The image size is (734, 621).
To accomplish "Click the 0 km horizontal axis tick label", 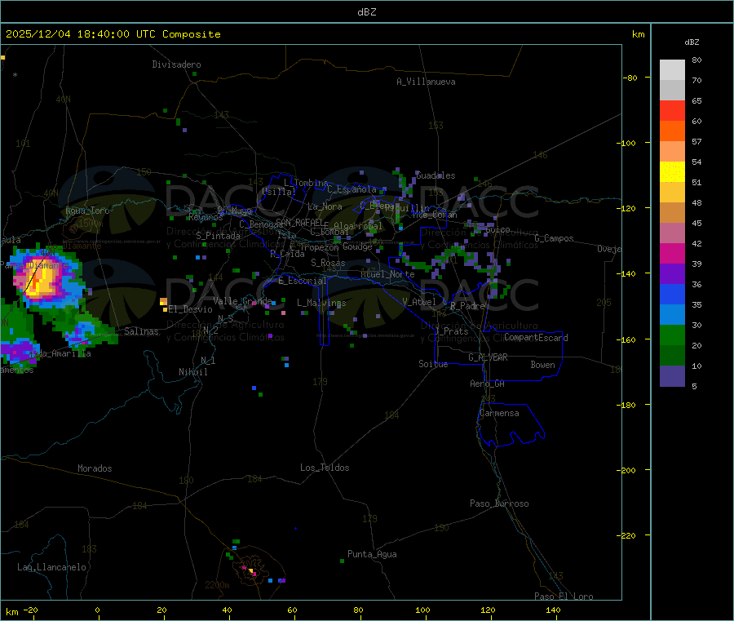I will tap(97, 610).
